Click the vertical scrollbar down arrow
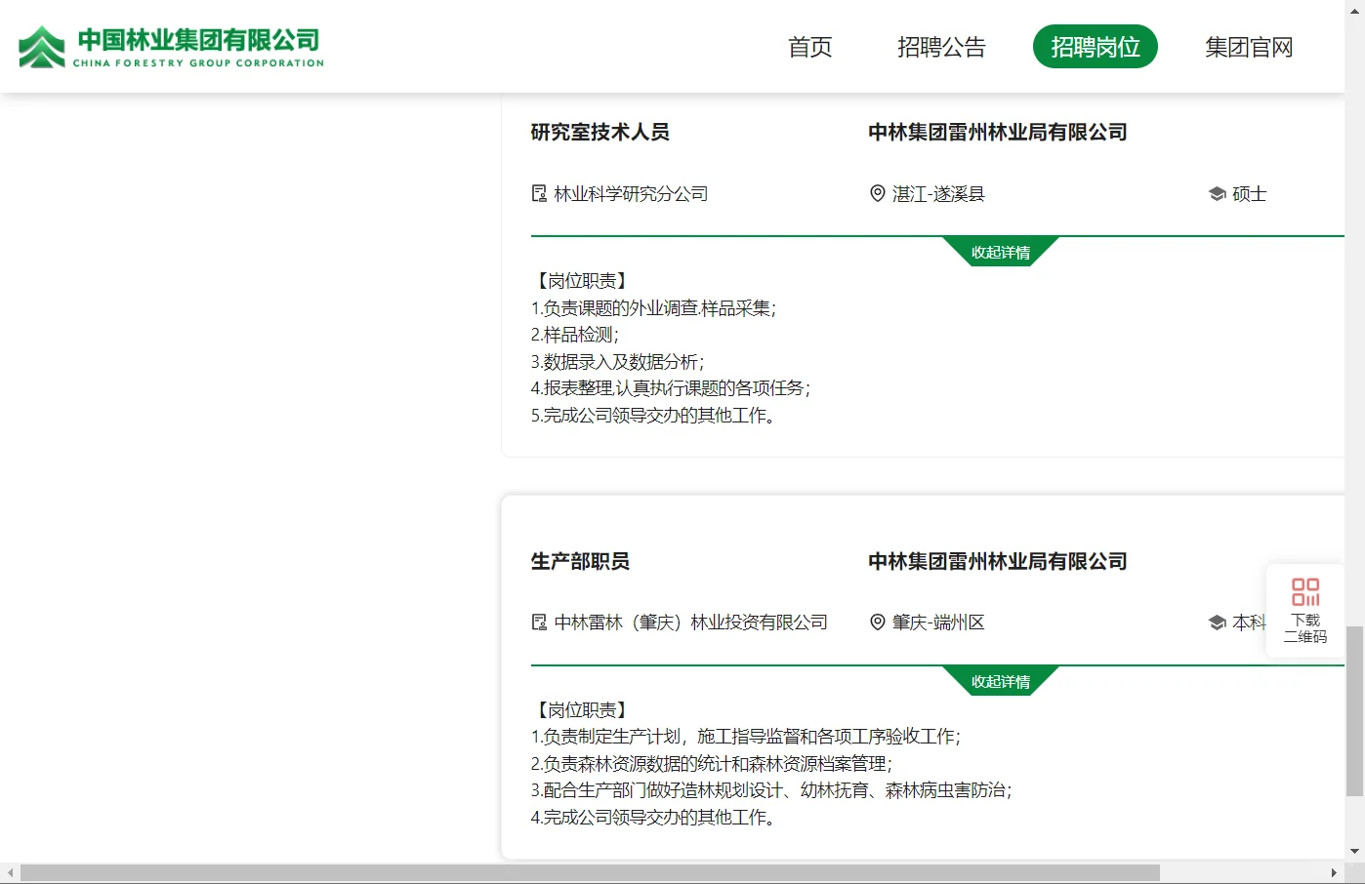 coord(1355,851)
